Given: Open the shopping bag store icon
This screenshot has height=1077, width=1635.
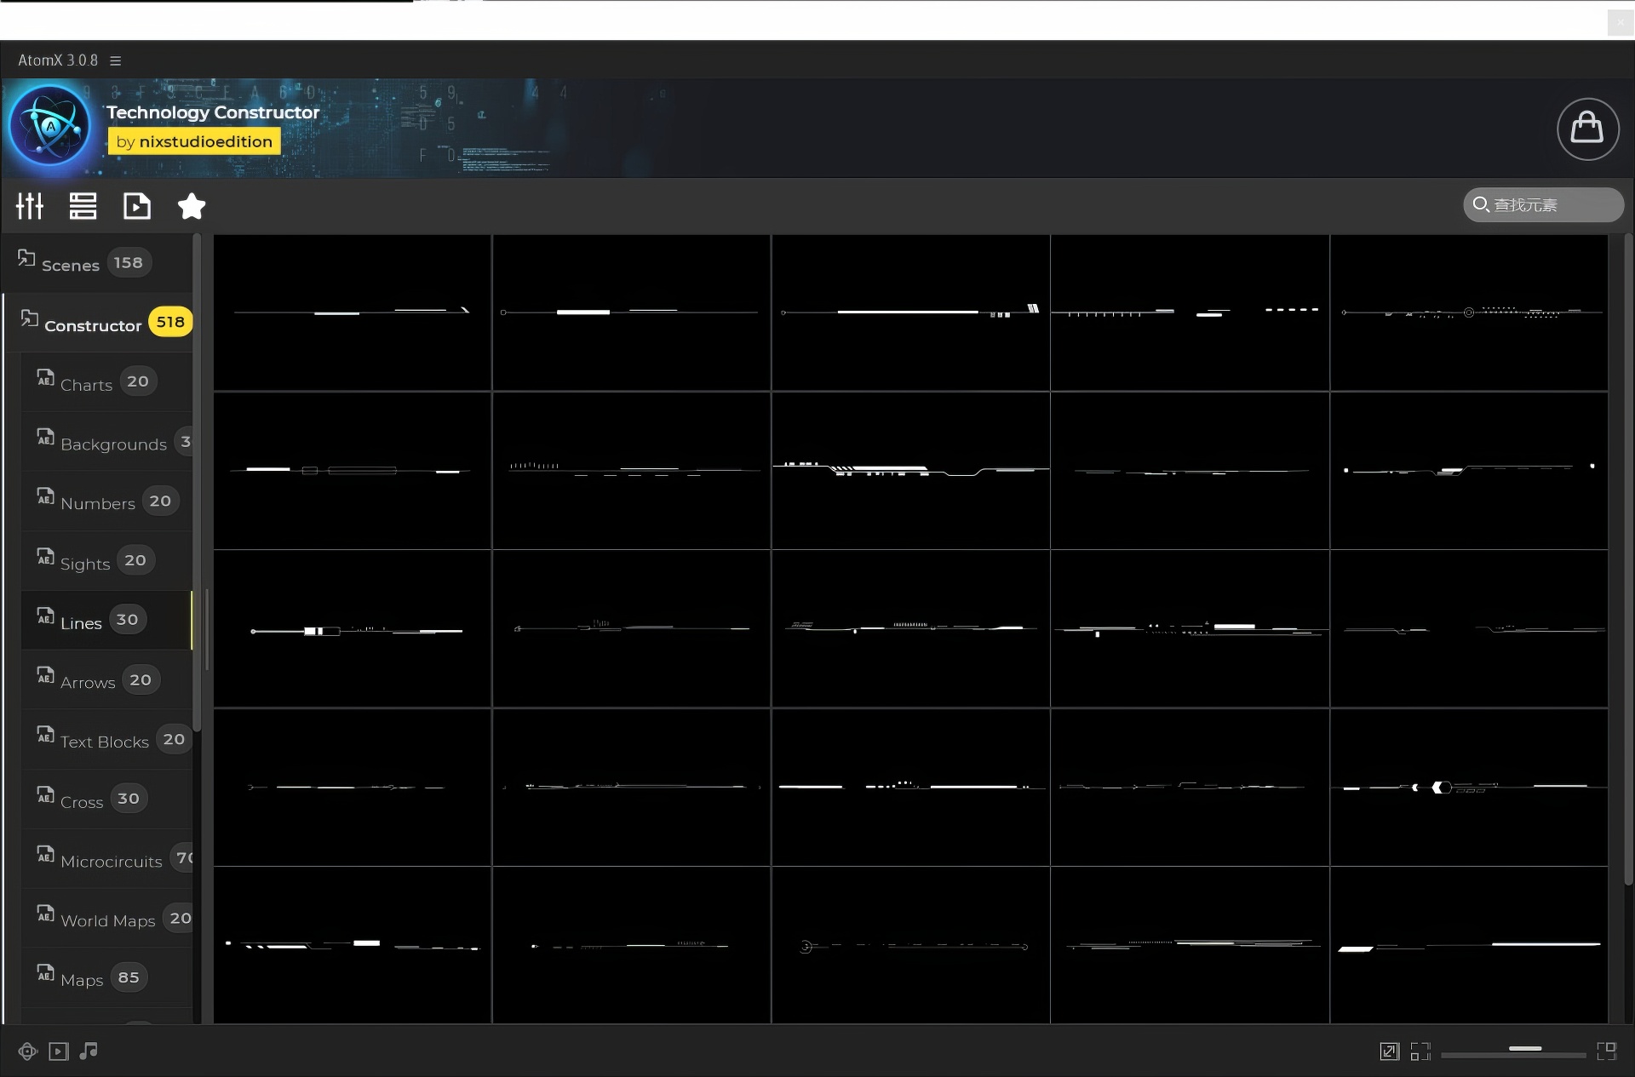Looking at the screenshot, I should [x=1587, y=129].
